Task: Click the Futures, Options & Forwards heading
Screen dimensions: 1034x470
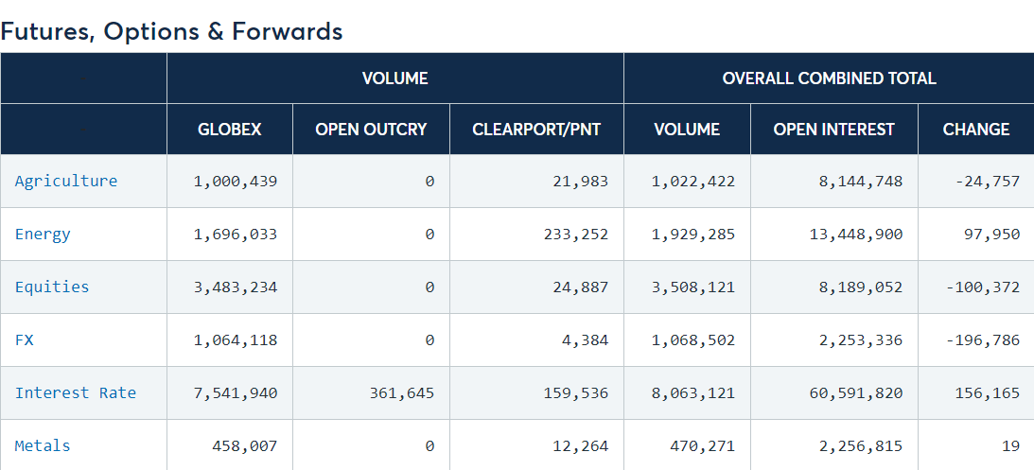Action: coord(171,31)
